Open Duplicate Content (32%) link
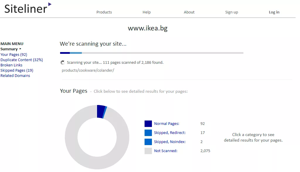This screenshot has width=300, height=172. 22,60
